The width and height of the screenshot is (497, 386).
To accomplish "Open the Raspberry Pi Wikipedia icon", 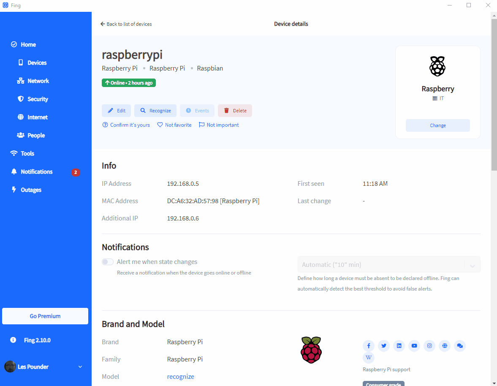I will pos(369,357).
